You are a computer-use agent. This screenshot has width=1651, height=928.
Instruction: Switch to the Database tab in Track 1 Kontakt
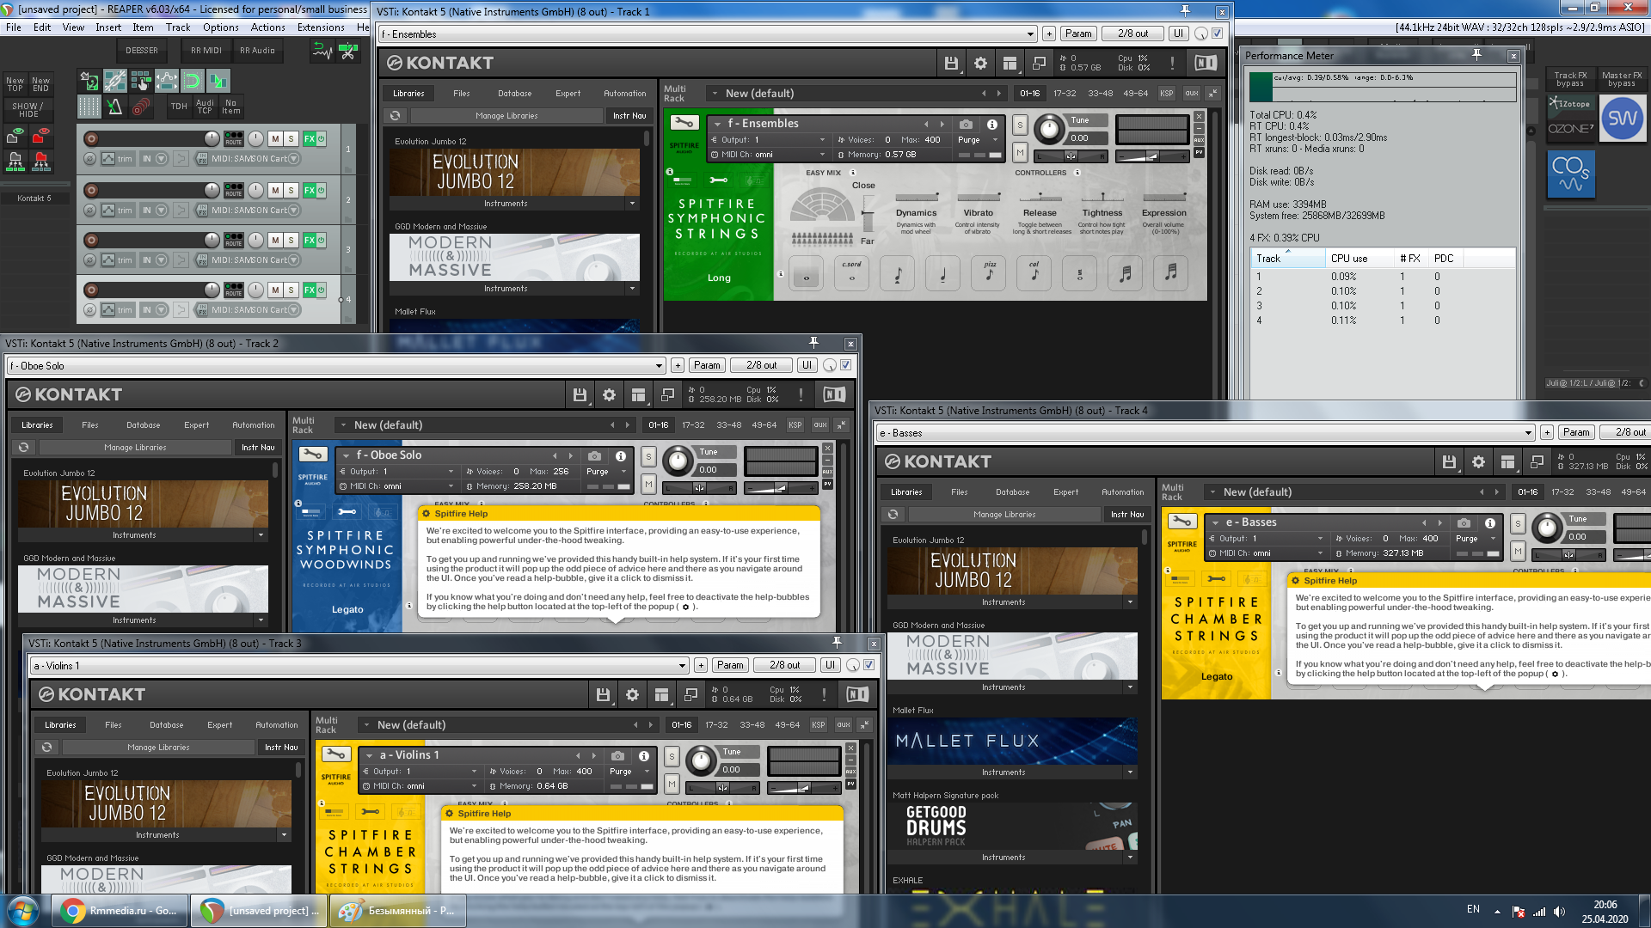click(x=514, y=93)
